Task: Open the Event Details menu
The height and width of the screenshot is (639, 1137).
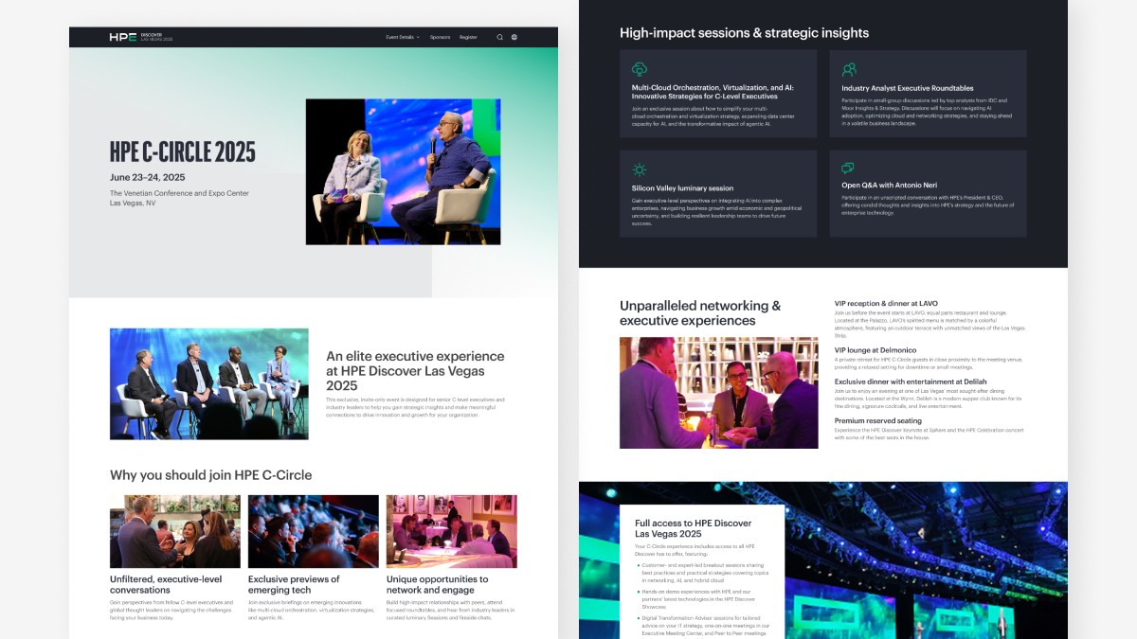Action: [x=398, y=37]
